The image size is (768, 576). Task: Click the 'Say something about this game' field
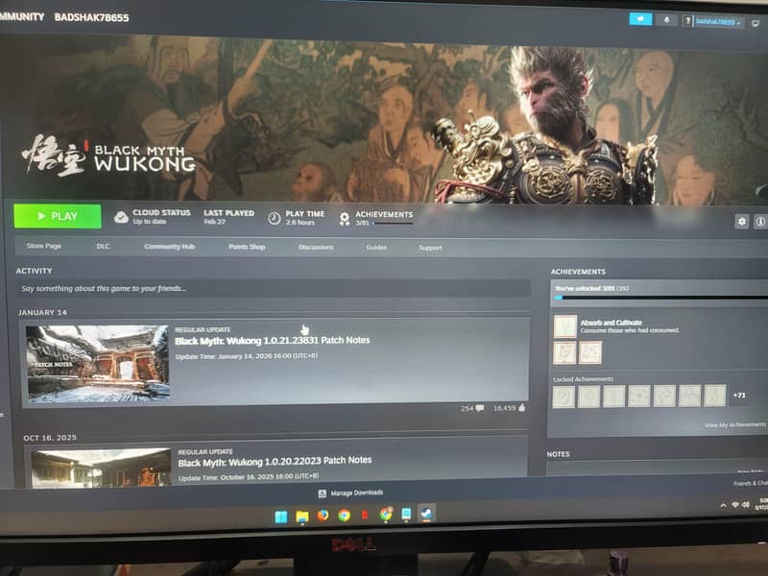274,289
